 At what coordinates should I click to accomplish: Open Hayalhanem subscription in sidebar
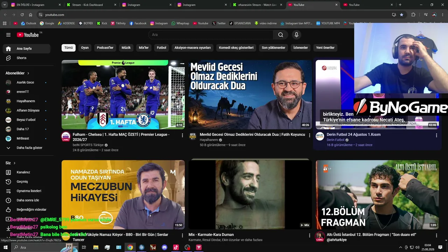(x=27, y=101)
